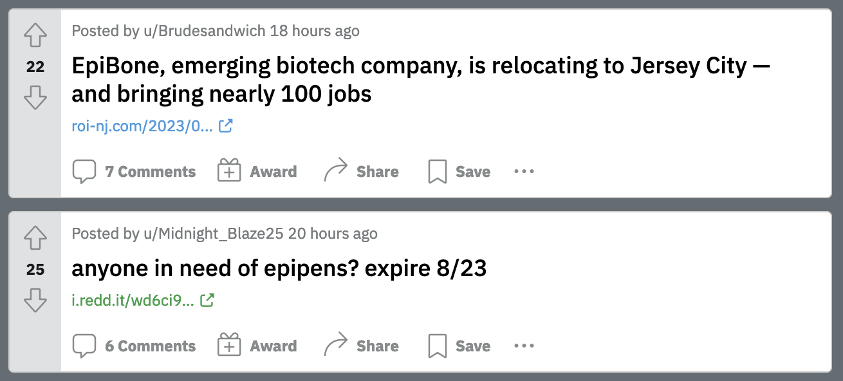The image size is (843, 381).
Task: Share the epipens post
Action: point(361,346)
